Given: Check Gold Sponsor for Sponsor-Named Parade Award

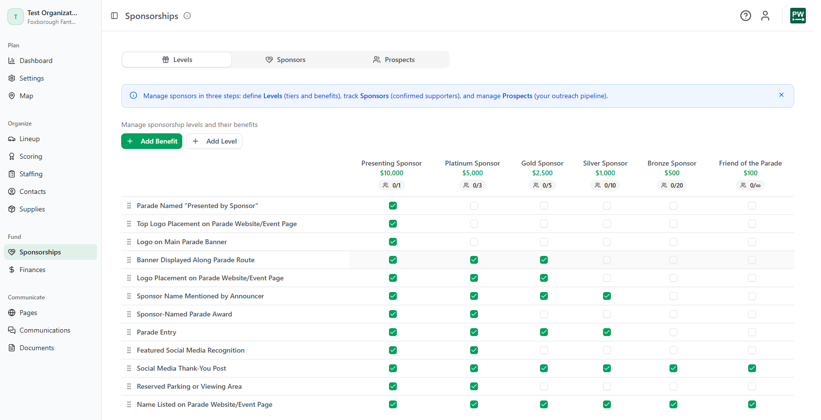Looking at the screenshot, I should [544, 314].
